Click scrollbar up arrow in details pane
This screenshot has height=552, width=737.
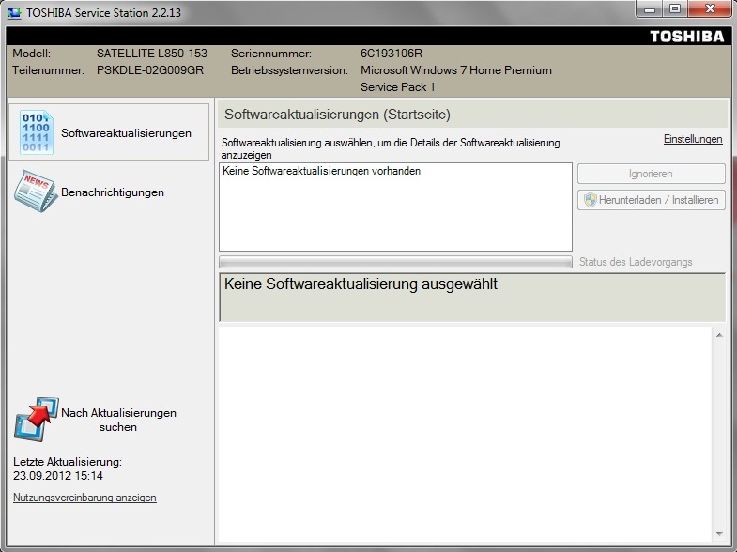click(719, 335)
